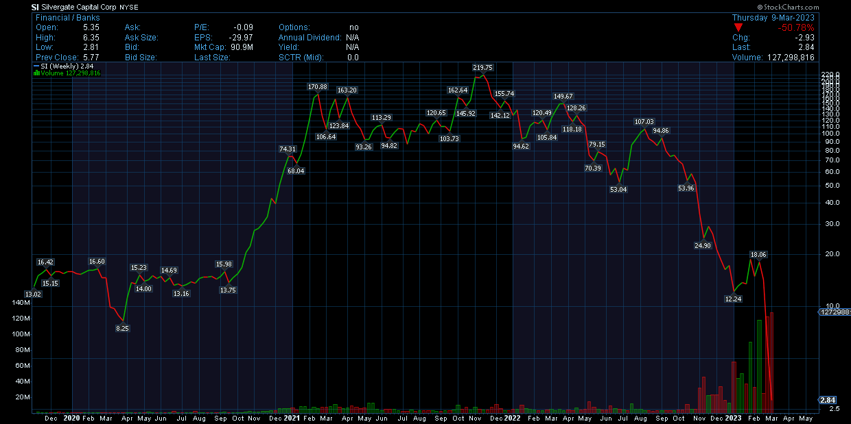851x424 pixels.
Task: Click the 74.31 price label
Action: (x=288, y=149)
